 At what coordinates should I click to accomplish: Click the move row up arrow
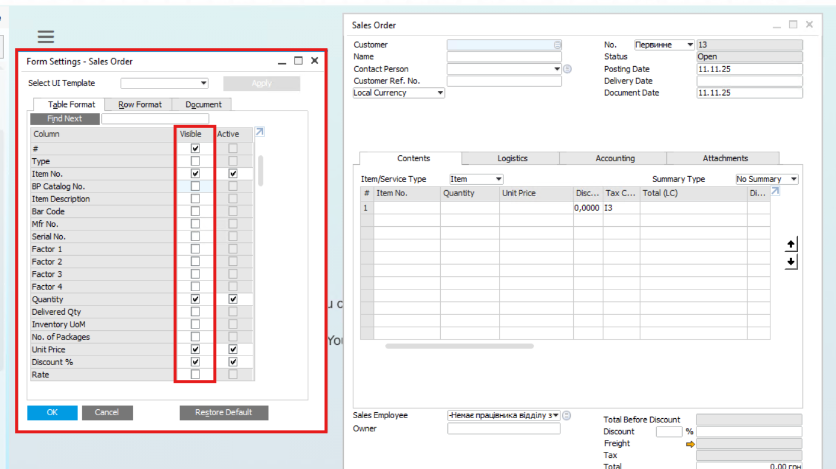point(791,244)
